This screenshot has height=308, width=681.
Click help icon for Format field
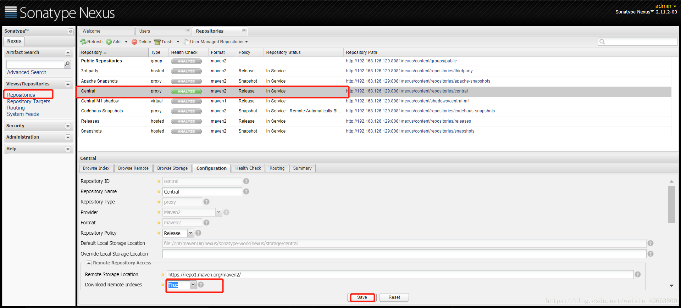(x=206, y=223)
